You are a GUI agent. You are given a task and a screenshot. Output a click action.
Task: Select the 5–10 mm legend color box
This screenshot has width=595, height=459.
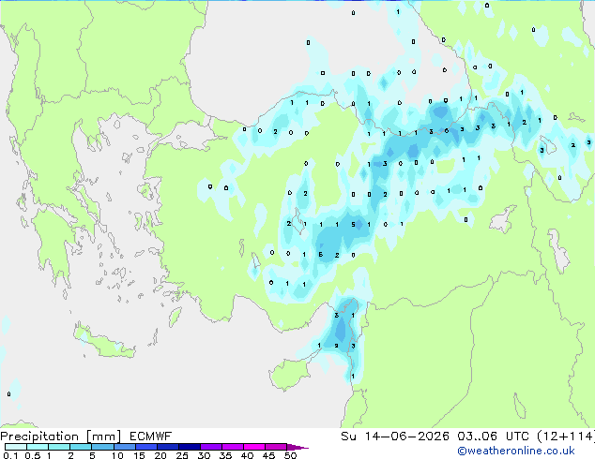coord(102,447)
